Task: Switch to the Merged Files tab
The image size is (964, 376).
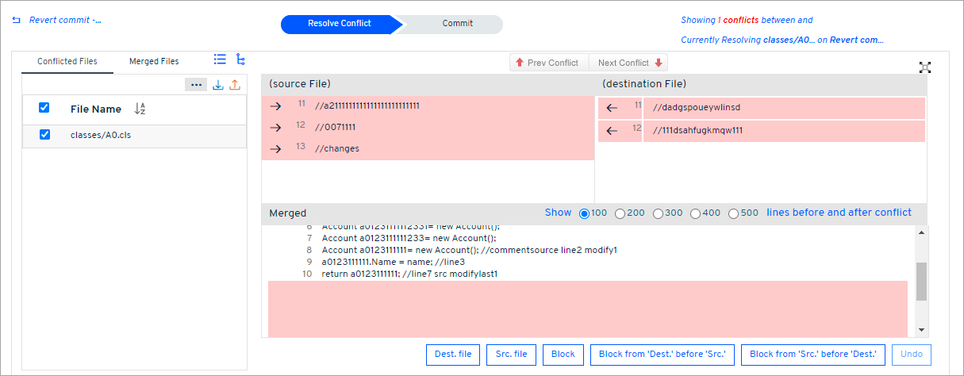Action: point(154,61)
